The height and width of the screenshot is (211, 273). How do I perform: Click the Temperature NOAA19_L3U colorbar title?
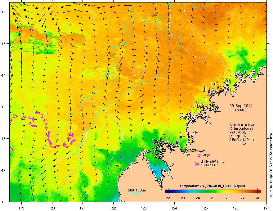tap(212, 186)
